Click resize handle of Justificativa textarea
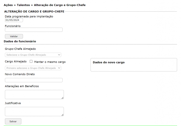This screenshot has width=181, height=126. click(x=62, y=115)
